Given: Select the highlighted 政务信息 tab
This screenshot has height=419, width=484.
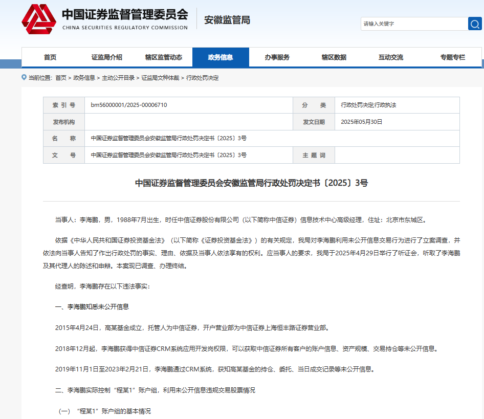Looking at the screenshot, I should (221, 57).
